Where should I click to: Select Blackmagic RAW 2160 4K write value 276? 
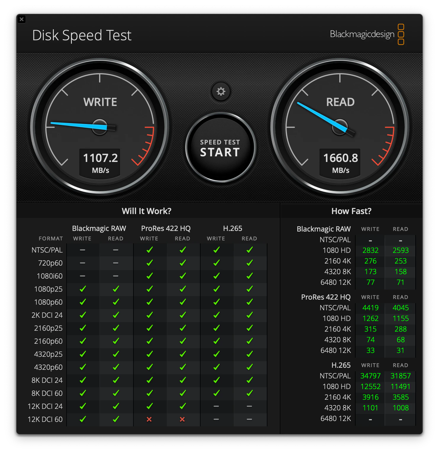click(370, 261)
